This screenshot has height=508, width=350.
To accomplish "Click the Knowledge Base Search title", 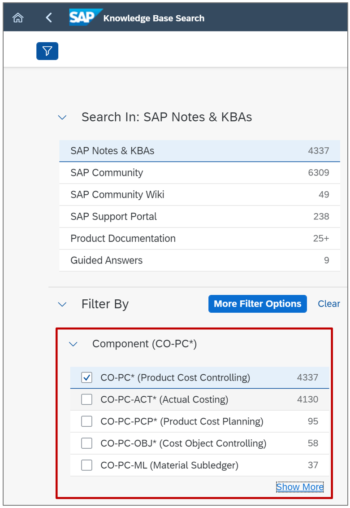I will [x=154, y=18].
